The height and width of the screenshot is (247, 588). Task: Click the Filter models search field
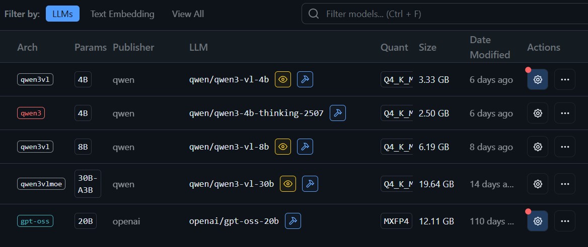click(x=443, y=14)
